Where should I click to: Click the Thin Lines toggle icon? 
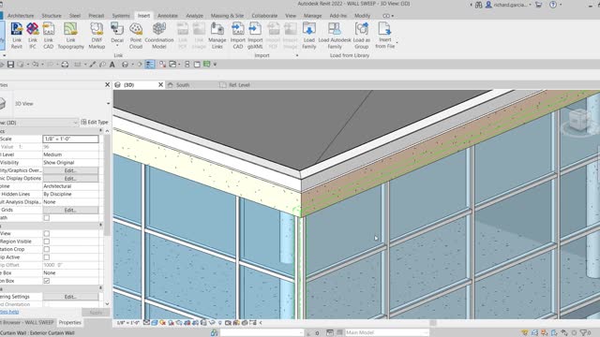pyautogui.click(x=150, y=65)
